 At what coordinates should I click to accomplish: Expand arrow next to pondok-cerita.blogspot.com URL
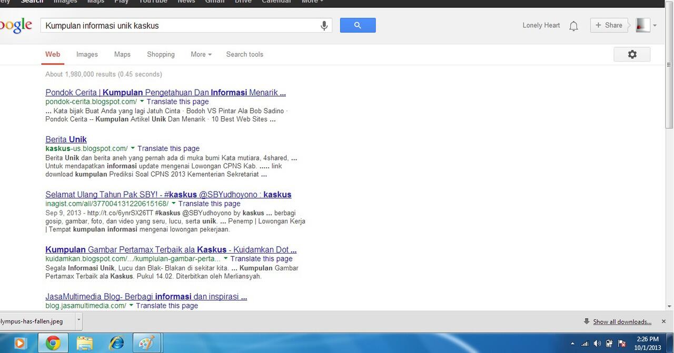click(142, 102)
